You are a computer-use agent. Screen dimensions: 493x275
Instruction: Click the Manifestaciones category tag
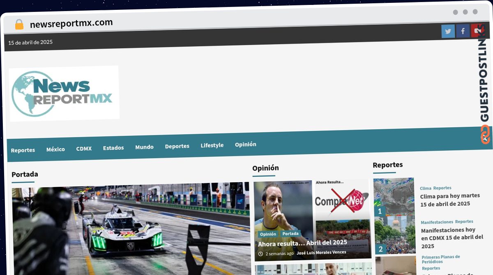click(437, 222)
